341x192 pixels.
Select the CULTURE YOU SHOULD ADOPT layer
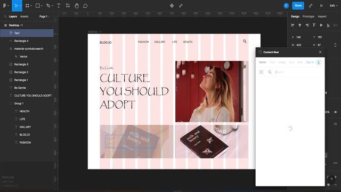click(x=27, y=96)
